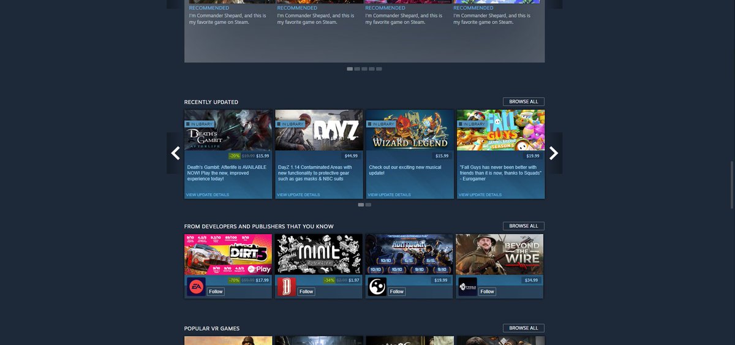Screen dimensions: 735x345
Task: Select first page dot under Recently Updated
Action: [x=361, y=205]
